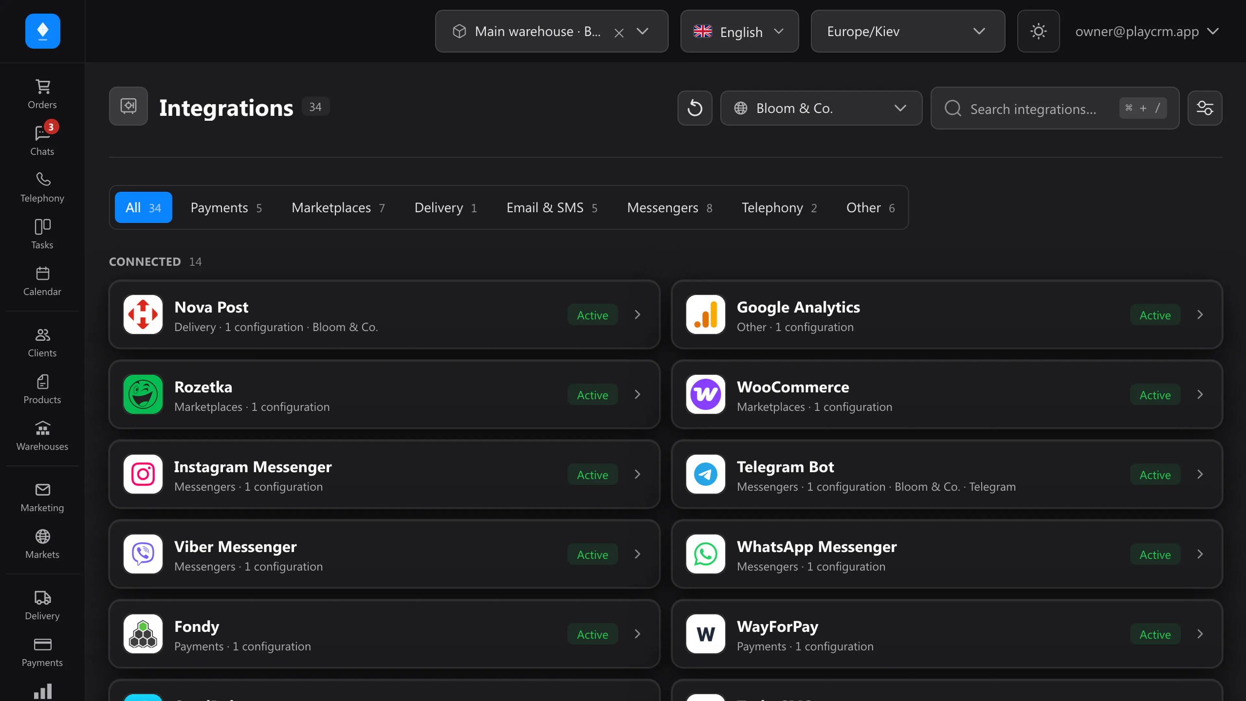Viewport: 1246px width, 701px height.
Task: Open the Google Analytics integration card
Action: [x=947, y=314]
